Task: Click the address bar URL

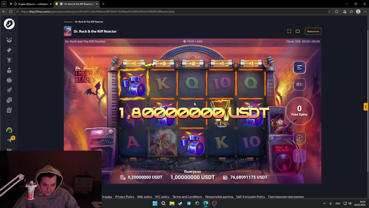Action: (x=97, y=12)
